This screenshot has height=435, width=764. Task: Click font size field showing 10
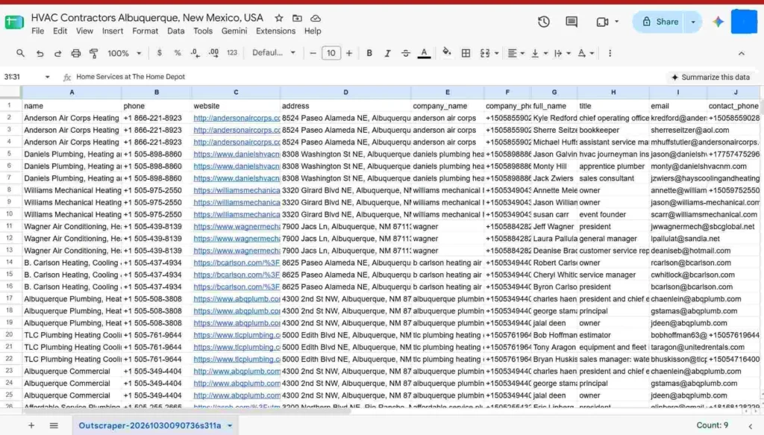(x=331, y=53)
